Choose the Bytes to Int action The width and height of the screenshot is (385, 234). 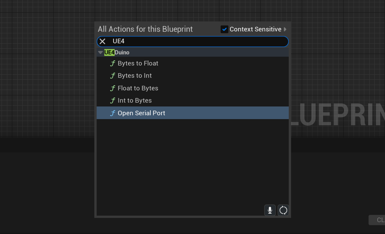click(192, 75)
